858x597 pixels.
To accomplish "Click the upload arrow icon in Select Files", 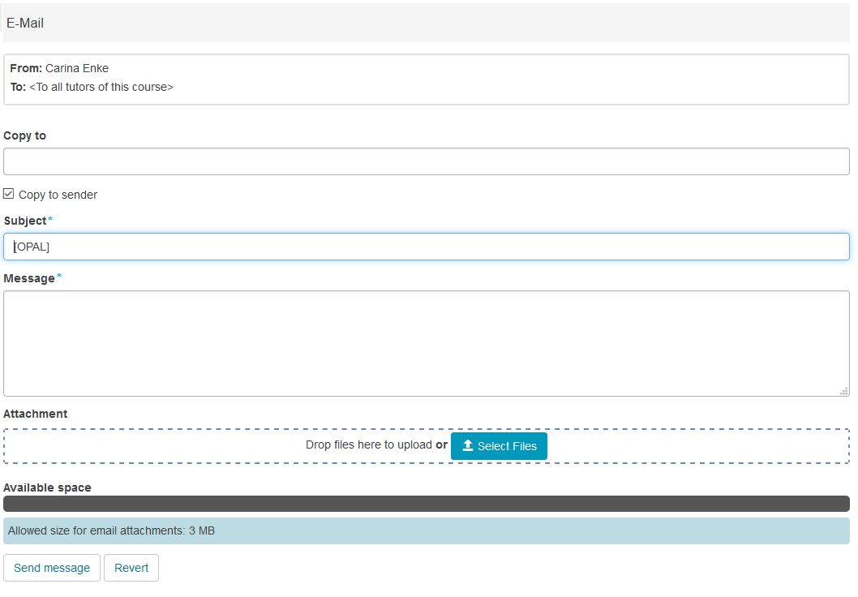I will [468, 446].
